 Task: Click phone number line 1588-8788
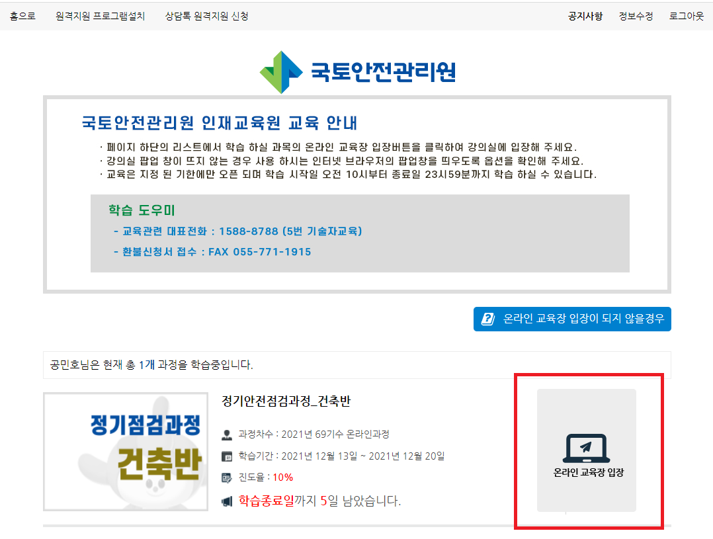pos(238,231)
